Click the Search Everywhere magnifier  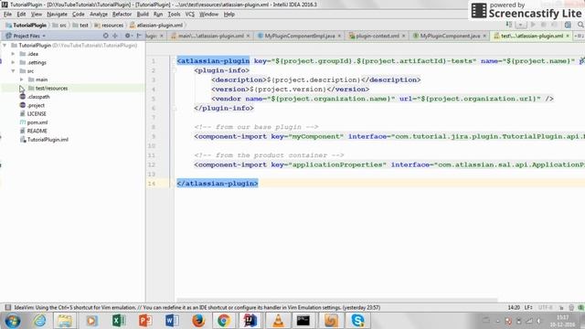(580, 25)
